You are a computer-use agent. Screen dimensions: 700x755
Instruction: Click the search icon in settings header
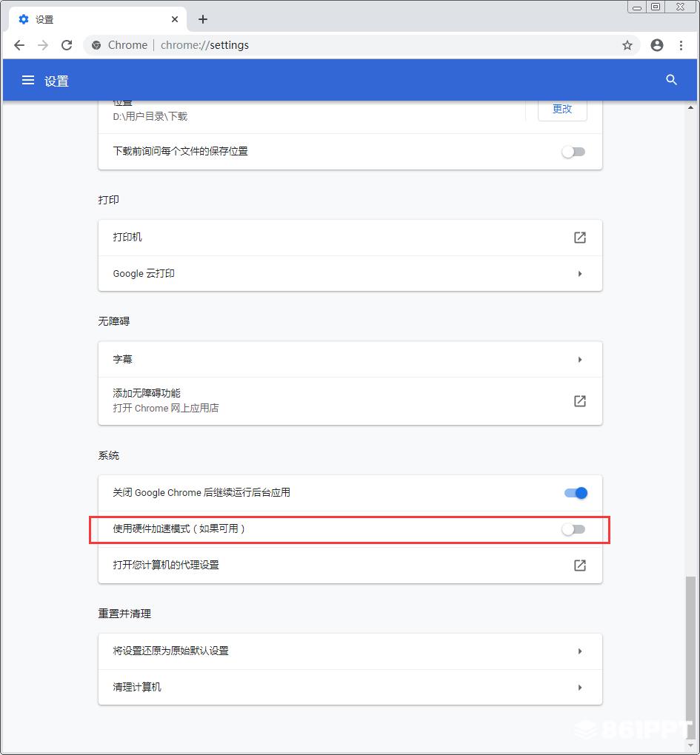coord(671,80)
